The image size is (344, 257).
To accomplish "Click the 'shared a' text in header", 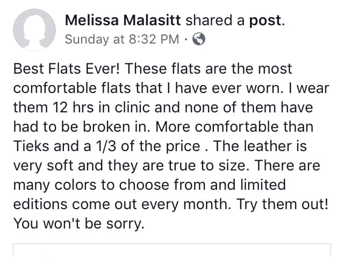I will pos(215,20).
